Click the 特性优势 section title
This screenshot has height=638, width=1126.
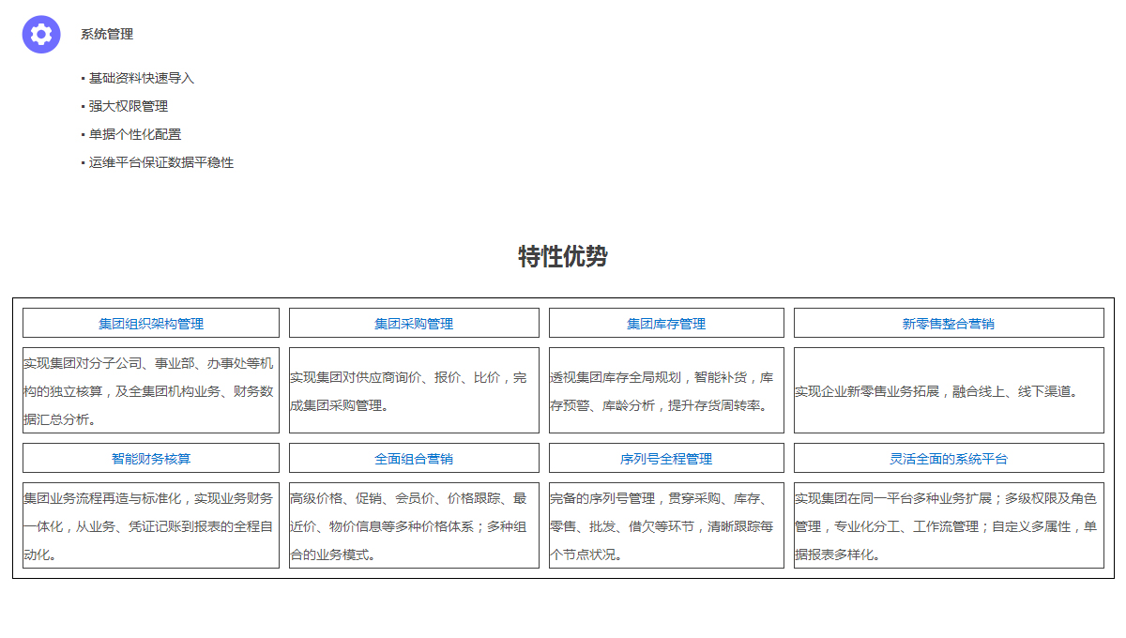click(563, 256)
